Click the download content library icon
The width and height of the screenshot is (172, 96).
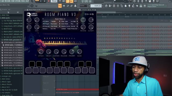pos(141,6)
